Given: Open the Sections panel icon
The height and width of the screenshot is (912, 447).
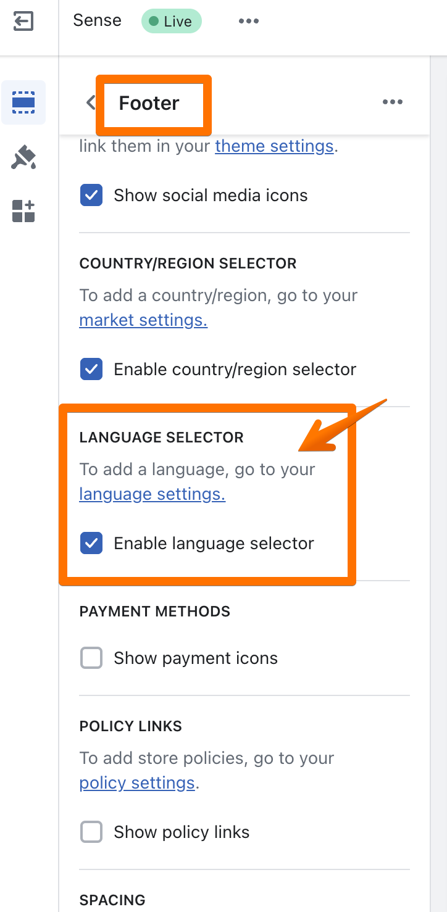Looking at the screenshot, I should [x=23, y=102].
